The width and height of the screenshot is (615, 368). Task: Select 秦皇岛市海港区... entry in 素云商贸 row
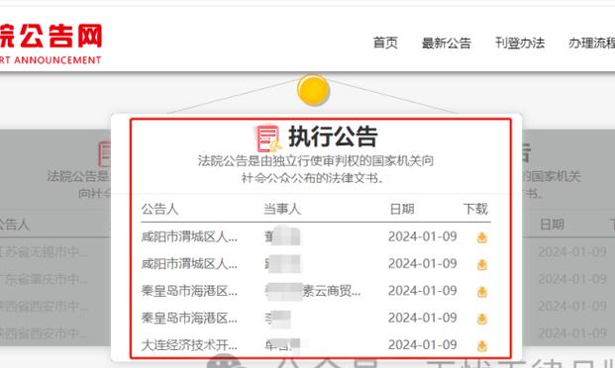[x=189, y=291]
